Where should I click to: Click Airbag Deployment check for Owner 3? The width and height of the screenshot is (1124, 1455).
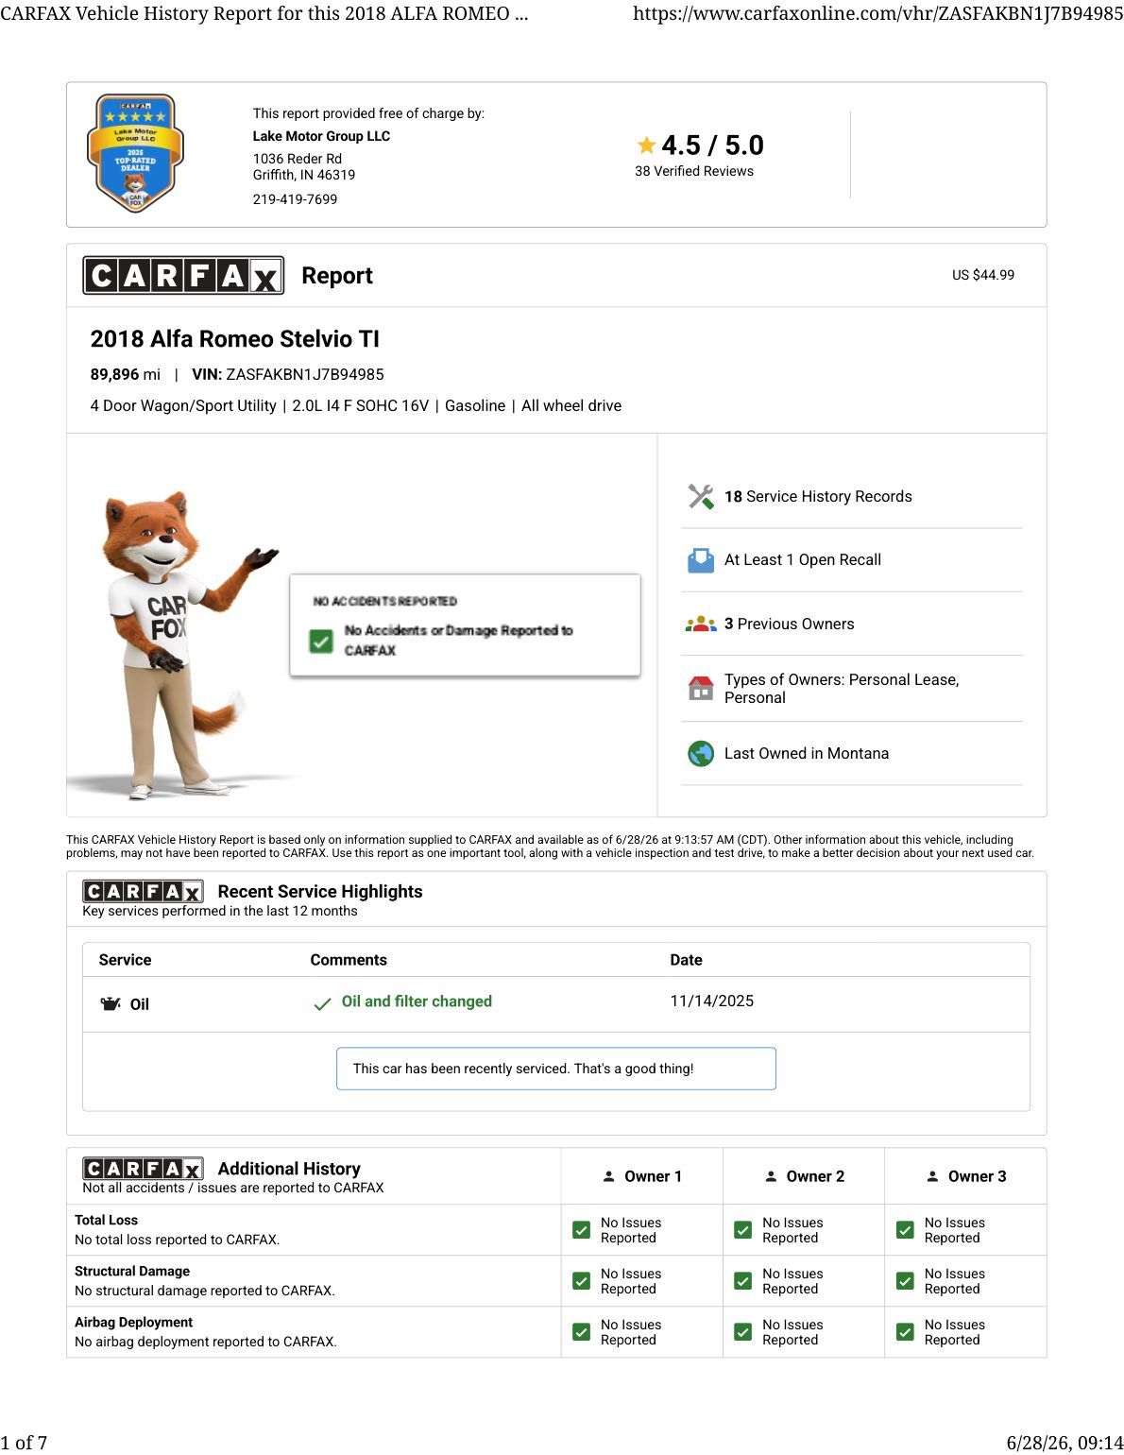tap(905, 1332)
